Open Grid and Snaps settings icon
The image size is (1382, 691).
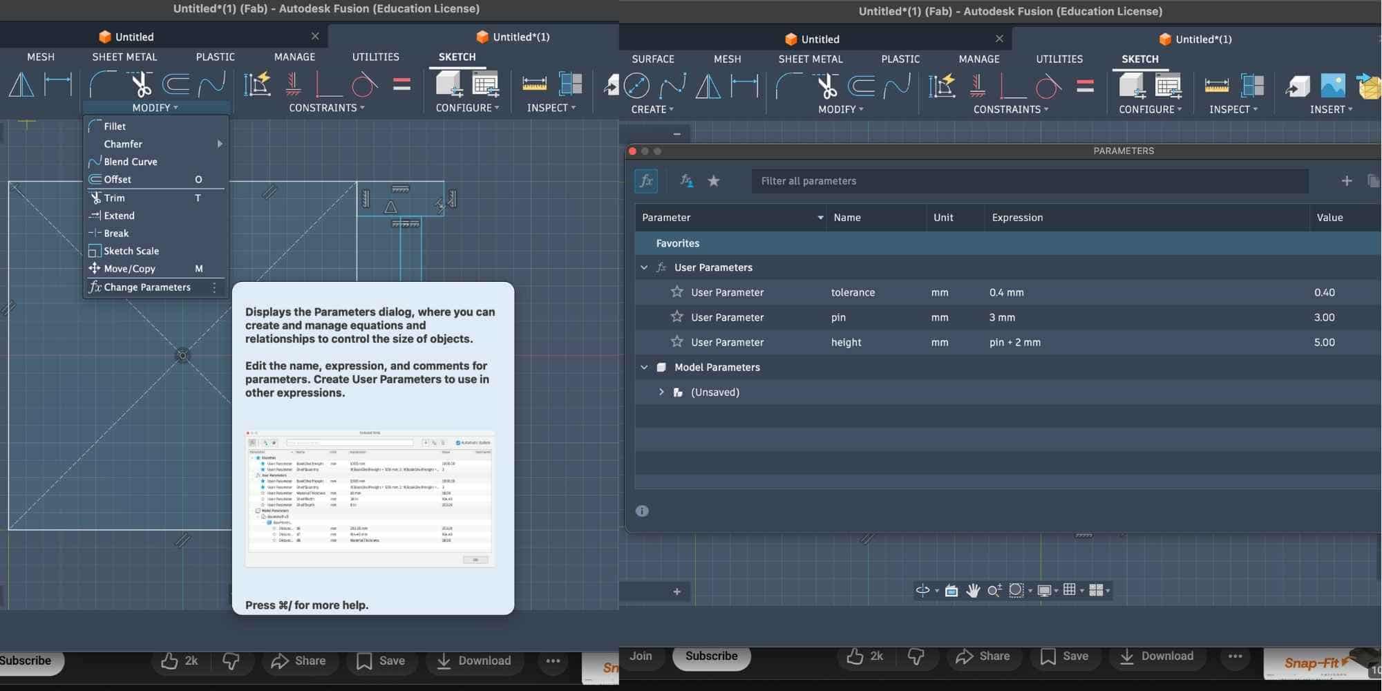(1070, 589)
